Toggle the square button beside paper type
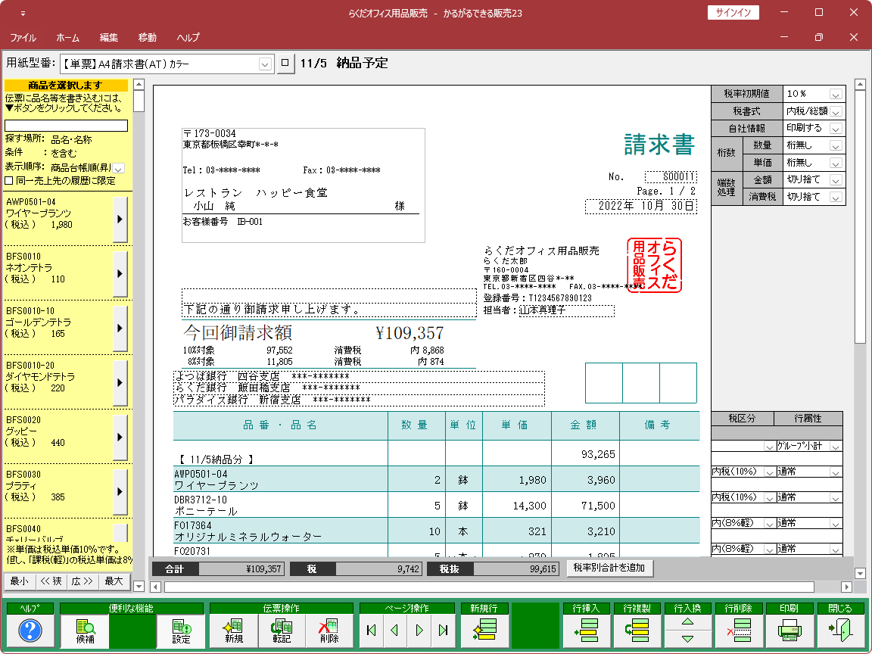This screenshot has height=654, width=872. (x=285, y=63)
